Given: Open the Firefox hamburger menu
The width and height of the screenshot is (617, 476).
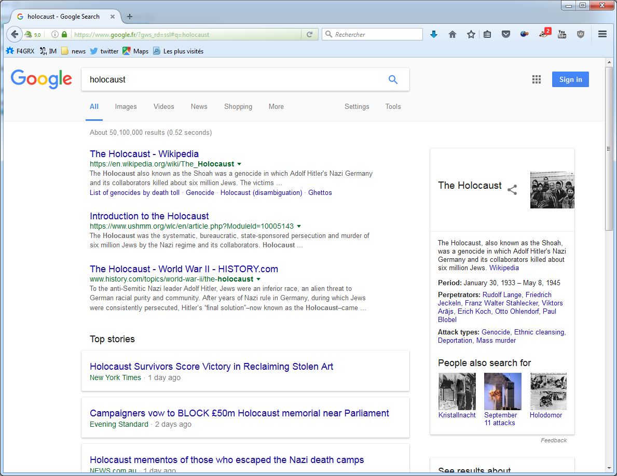Looking at the screenshot, I should 602,35.
